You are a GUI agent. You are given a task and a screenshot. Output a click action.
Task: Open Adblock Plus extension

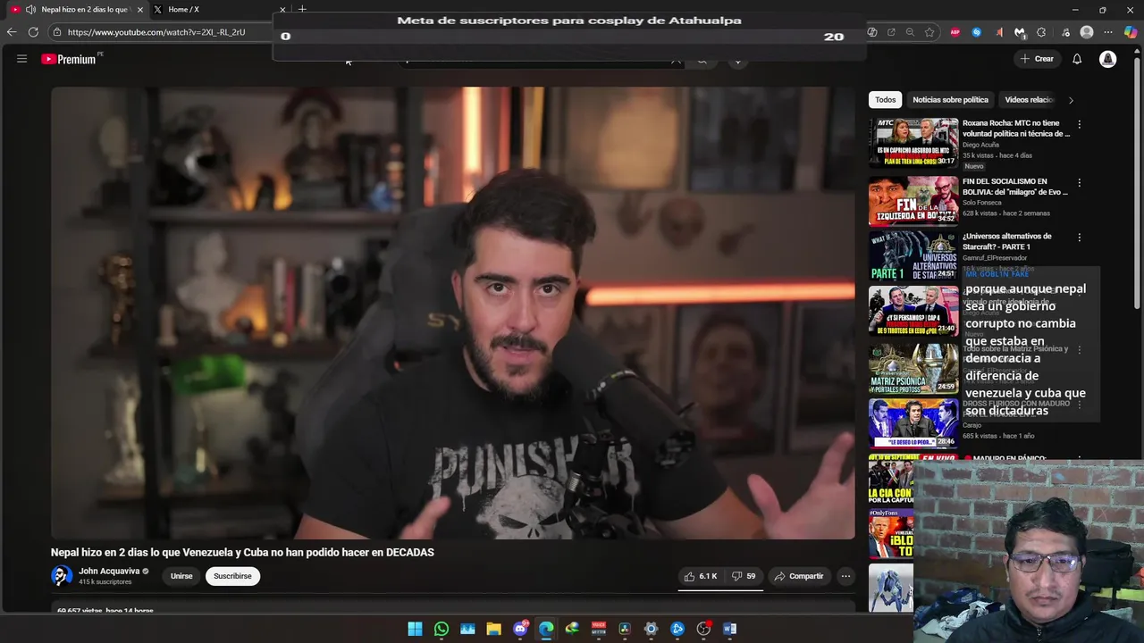955,32
